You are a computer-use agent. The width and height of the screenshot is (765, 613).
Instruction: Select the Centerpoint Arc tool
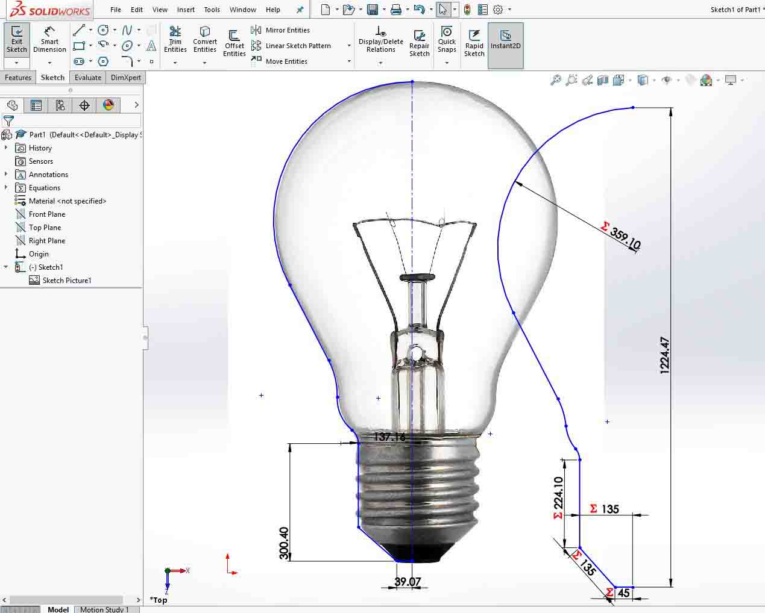pyautogui.click(x=103, y=46)
